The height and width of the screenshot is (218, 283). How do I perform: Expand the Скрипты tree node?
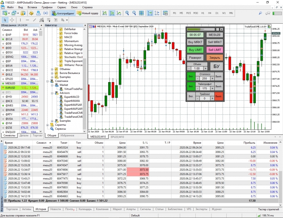[48, 125]
